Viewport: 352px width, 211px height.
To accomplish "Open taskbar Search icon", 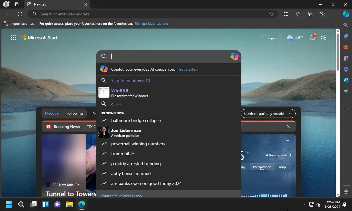I will 21,204.
